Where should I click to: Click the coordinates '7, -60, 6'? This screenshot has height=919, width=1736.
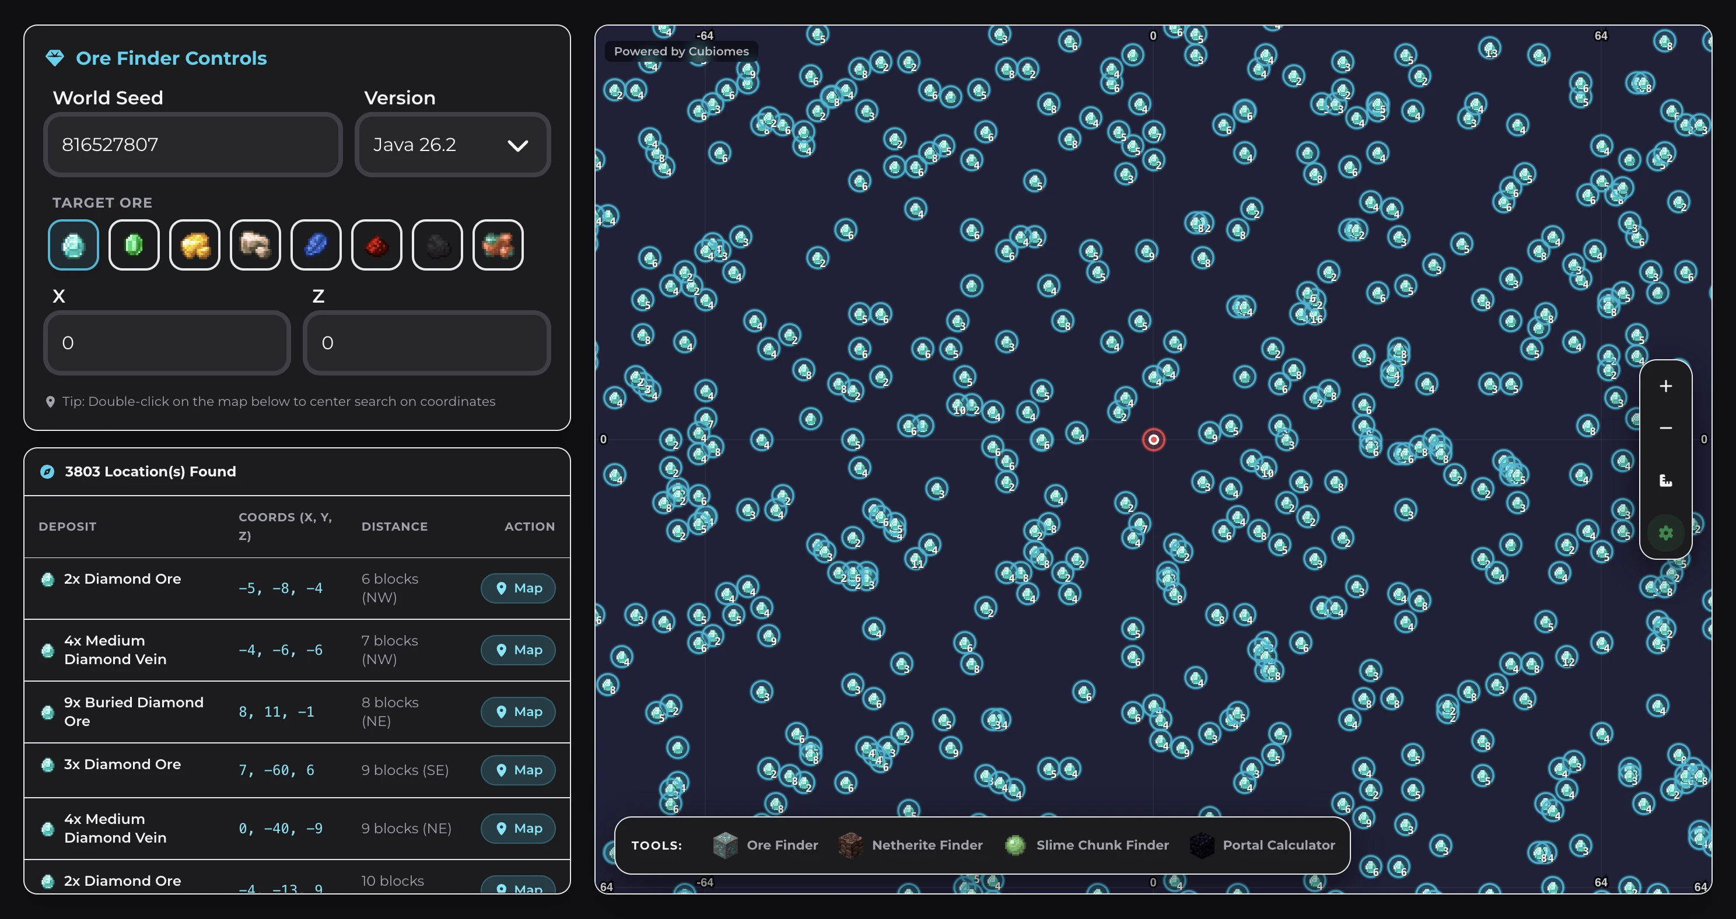(x=276, y=771)
